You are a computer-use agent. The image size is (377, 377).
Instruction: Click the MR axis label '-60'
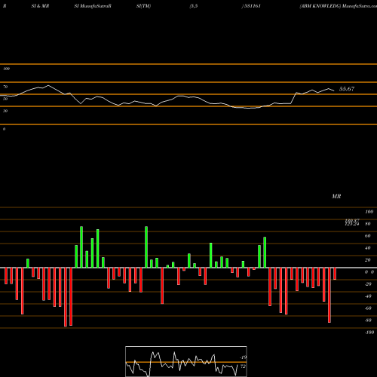[368, 308]
